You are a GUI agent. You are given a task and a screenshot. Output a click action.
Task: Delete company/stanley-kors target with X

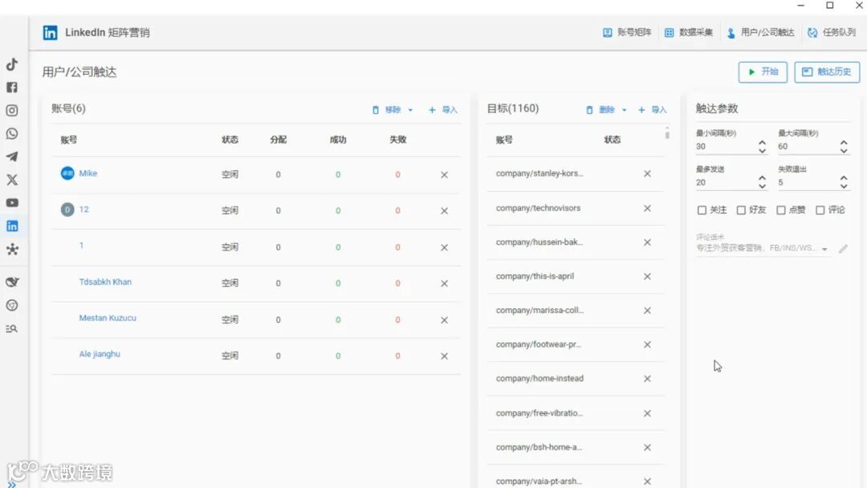(647, 173)
